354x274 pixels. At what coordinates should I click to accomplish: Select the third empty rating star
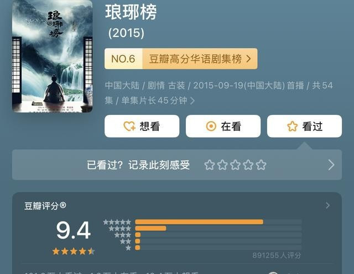coord(235,165)
